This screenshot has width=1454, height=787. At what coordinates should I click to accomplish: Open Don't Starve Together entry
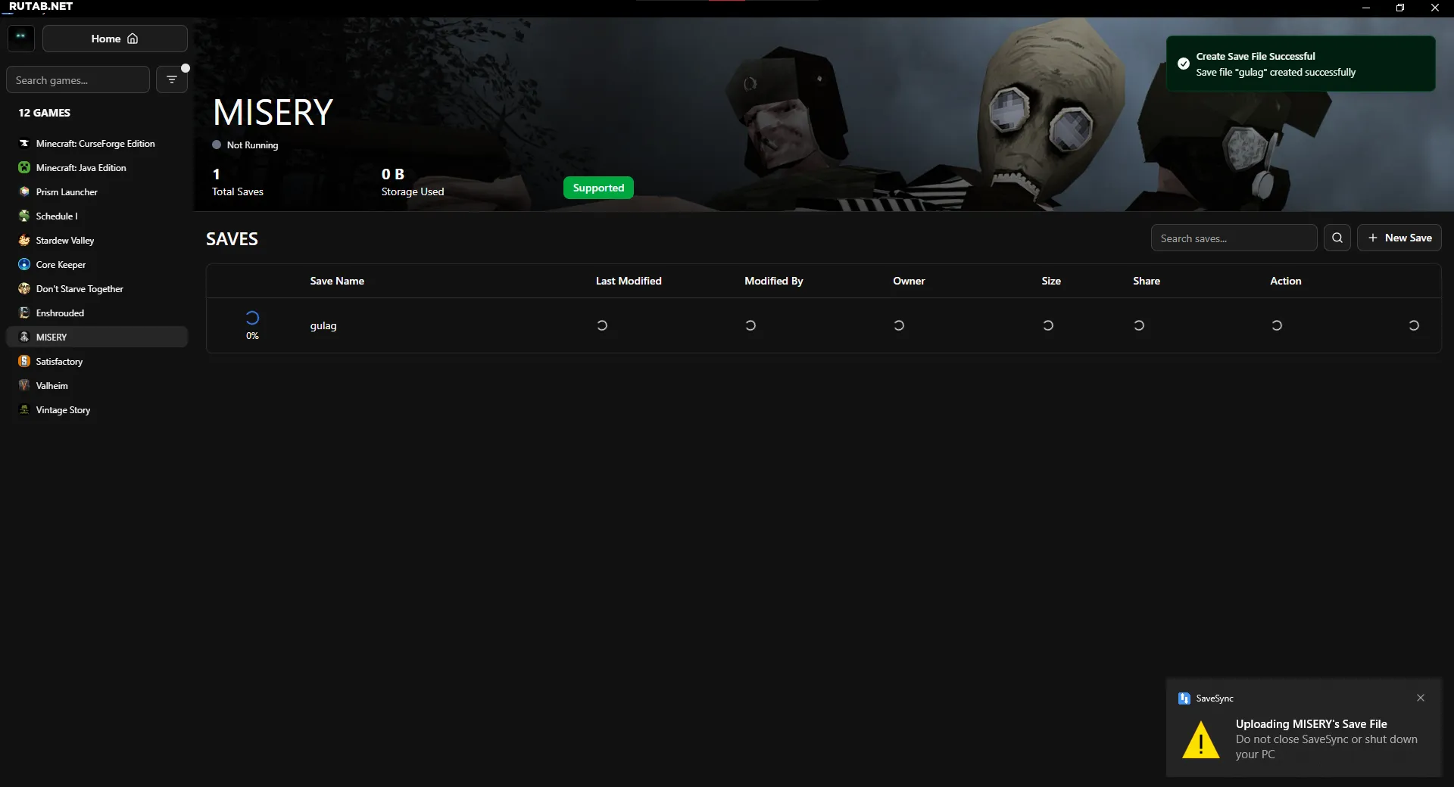tap(80, 289)
